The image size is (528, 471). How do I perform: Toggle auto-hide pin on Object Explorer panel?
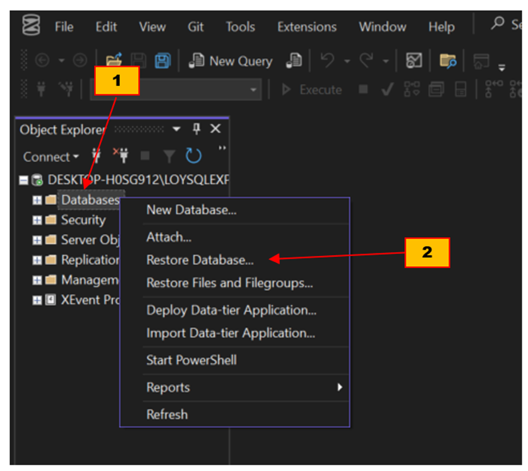click(196, 129)
